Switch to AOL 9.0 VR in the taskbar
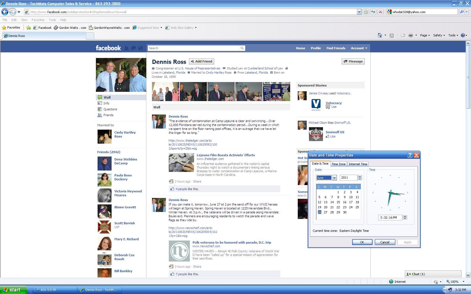This screenshot has height=294, width=471. coord(55,290)
